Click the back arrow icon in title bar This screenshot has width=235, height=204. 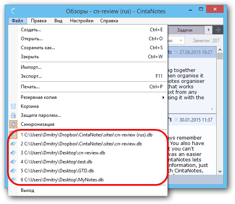coord(13,11)
